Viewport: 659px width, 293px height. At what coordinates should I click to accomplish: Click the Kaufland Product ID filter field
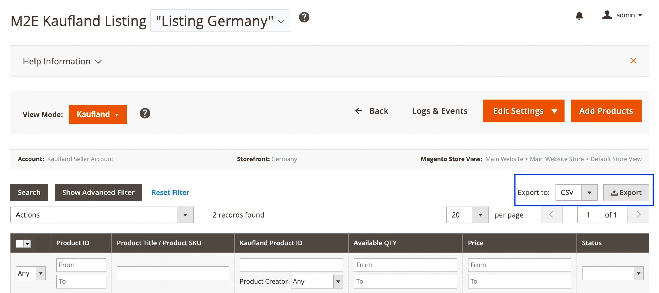(x=291, y=265)
